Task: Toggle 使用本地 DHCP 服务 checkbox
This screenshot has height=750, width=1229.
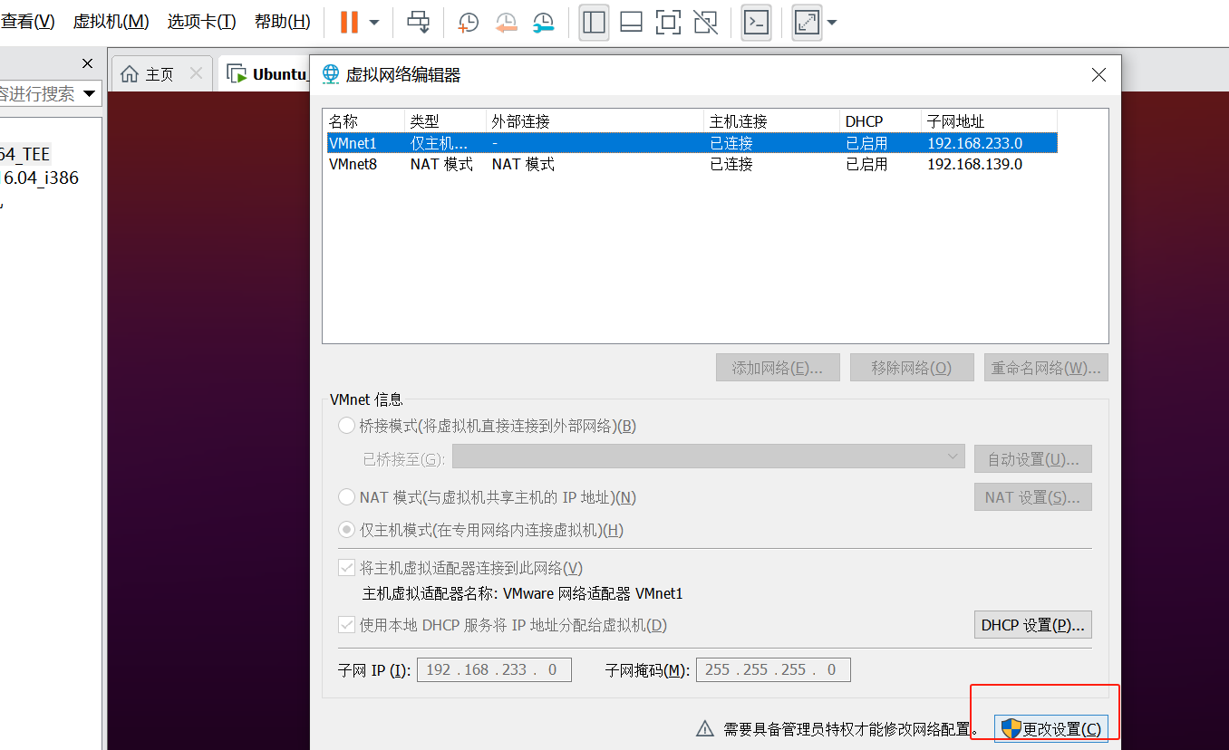Action: tap(346, 625)
